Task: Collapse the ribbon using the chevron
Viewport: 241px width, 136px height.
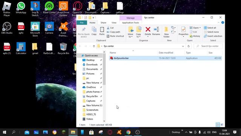Action: tap(218, 23)
